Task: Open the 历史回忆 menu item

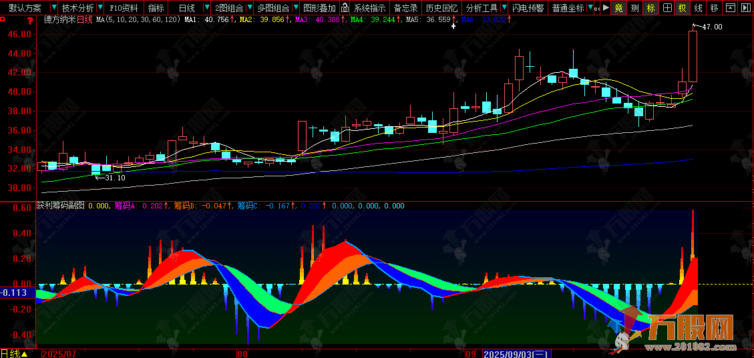Action: 441,8
